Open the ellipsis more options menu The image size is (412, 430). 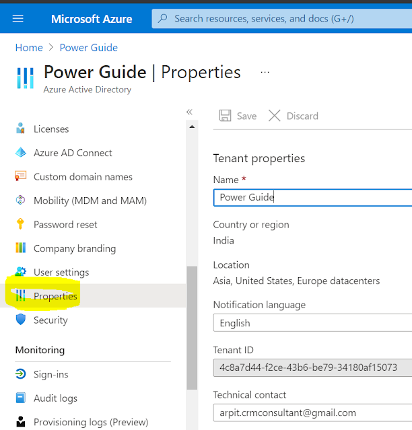(265, 72)
